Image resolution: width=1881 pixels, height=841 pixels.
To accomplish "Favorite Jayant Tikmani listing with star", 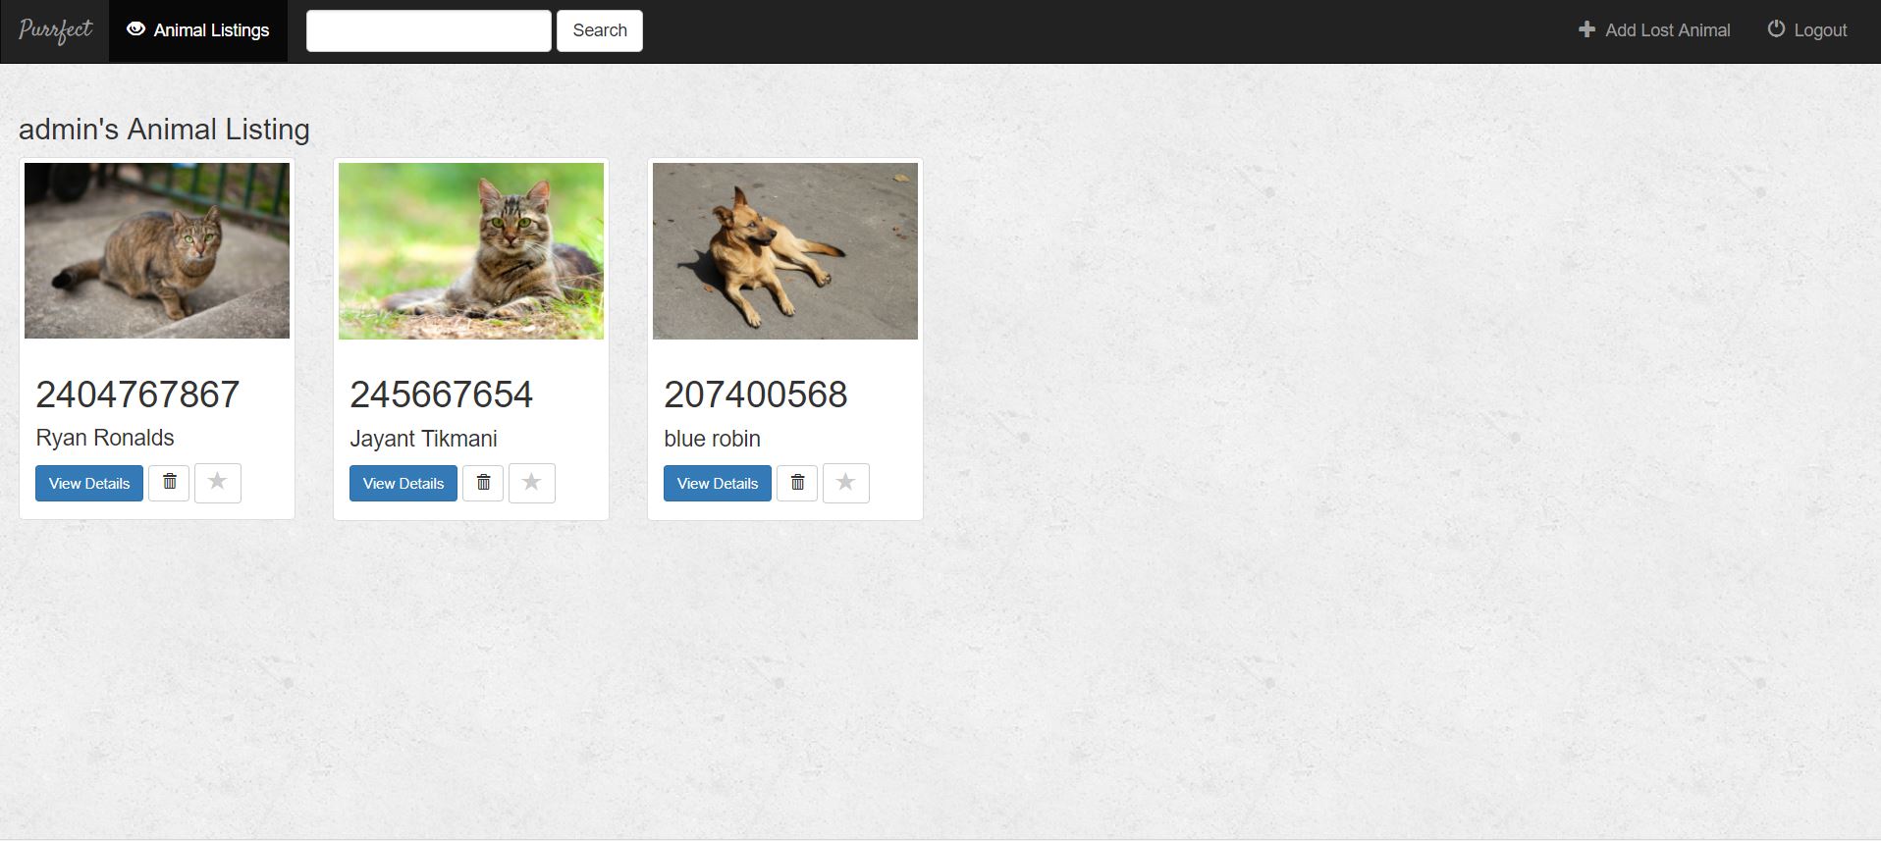I will tap(532, 483).
